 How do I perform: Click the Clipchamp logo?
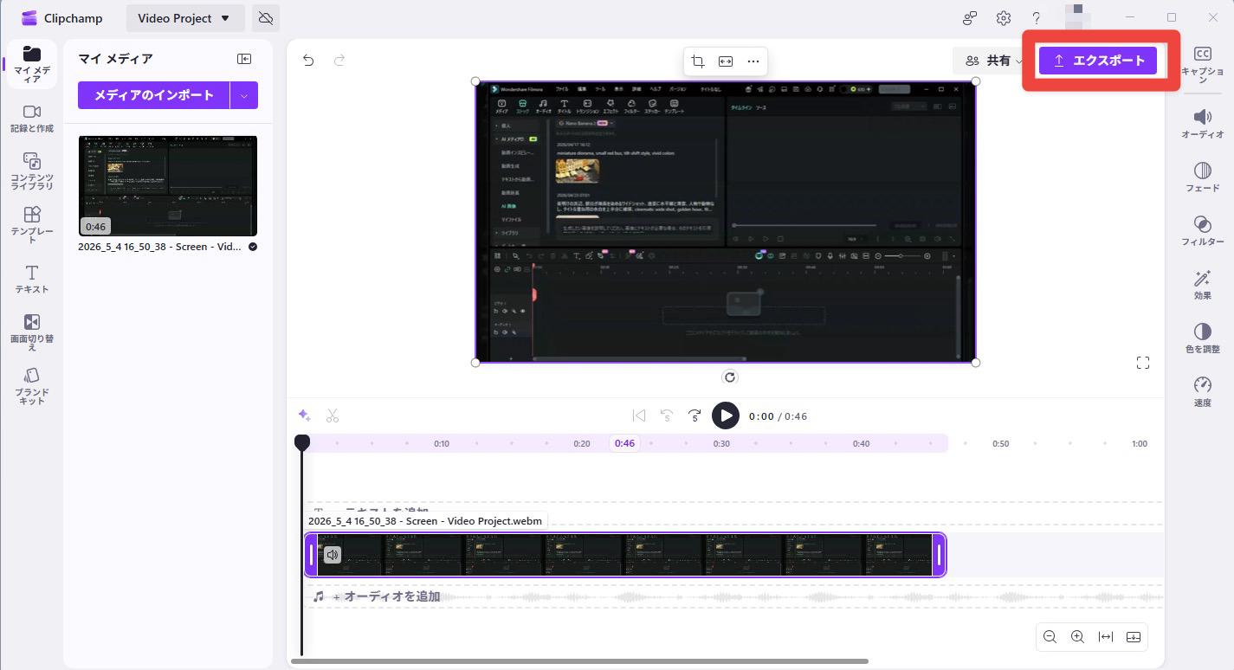tap(29, 18)
